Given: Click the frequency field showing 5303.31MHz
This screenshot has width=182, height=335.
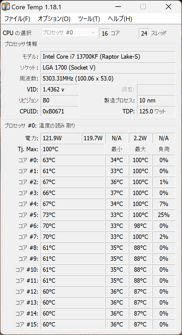Looking at the screenshot, I should [x=108, y=79].
